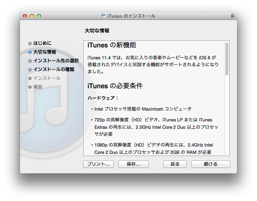Click the ハードウェア： subheading
Screen dimensions: 257x201
(103, 98)
